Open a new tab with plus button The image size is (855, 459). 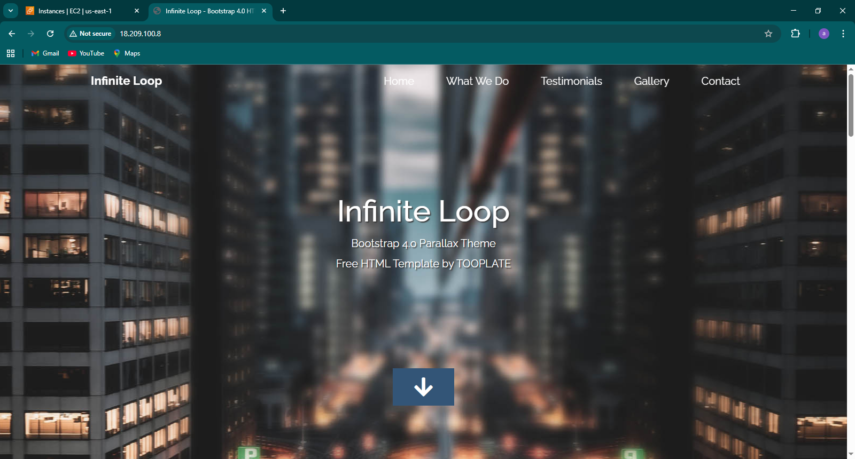click(x=283, y=11)
